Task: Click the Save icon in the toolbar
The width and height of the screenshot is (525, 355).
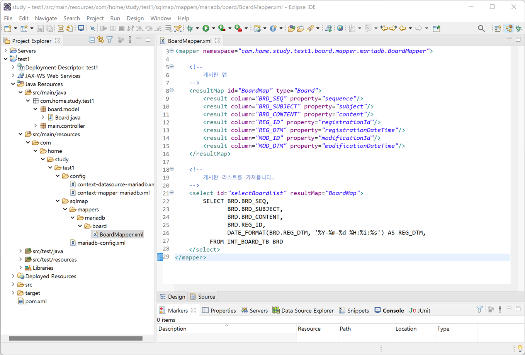Action: [x=40, y=28]
